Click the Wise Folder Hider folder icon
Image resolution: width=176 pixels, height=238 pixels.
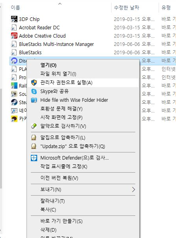pos(34,100)
